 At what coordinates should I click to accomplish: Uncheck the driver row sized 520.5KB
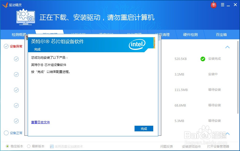pos(16,59)
